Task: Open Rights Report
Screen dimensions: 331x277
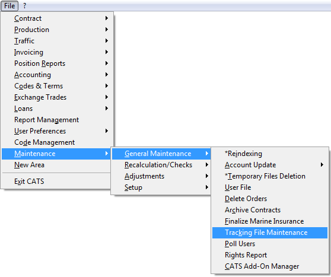Action: tap(270, 255)
